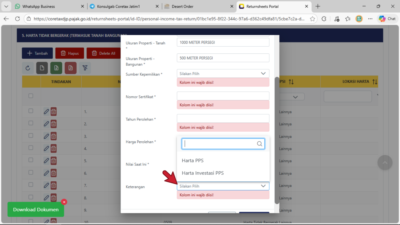
Task: Export table to Excel icon
Action: [56, 68]
